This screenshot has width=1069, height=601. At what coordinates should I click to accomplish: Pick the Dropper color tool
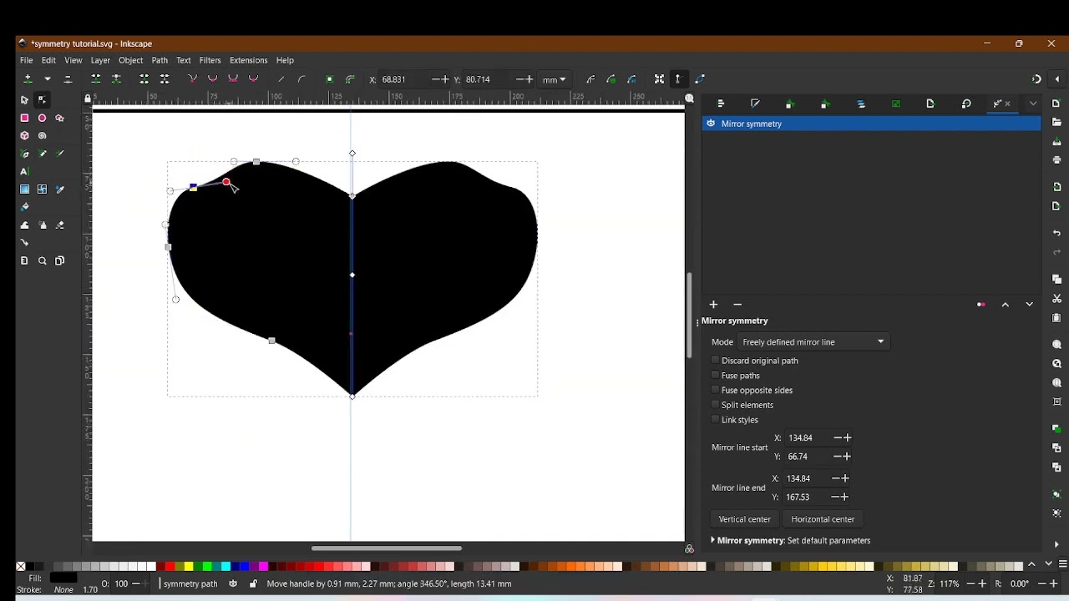pyautogui.click(x=60, y=189)
